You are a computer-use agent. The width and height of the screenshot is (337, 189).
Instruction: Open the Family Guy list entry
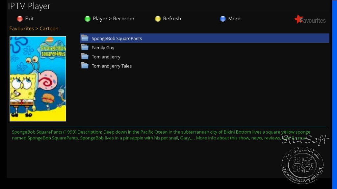[204, 48]
